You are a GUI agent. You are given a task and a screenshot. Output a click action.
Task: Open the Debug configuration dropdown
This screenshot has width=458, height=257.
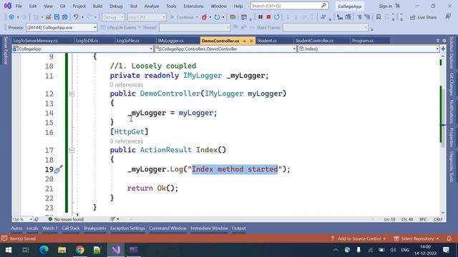coord(113,17)
